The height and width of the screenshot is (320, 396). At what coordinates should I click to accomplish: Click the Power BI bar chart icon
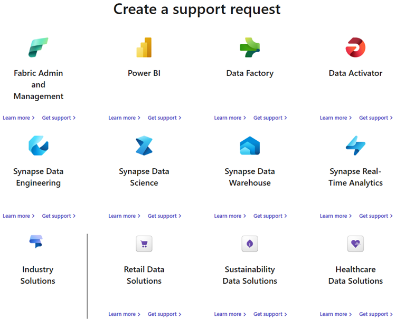pos(144,47)
